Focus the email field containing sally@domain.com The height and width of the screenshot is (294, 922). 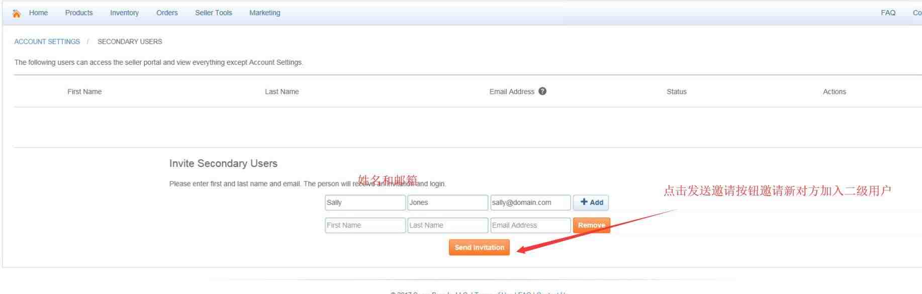coord(530,203)
